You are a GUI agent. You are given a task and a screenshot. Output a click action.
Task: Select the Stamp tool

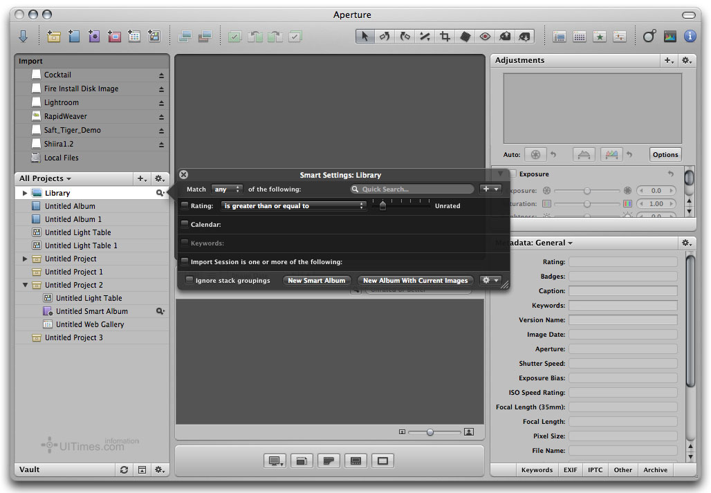click(525, 36)
